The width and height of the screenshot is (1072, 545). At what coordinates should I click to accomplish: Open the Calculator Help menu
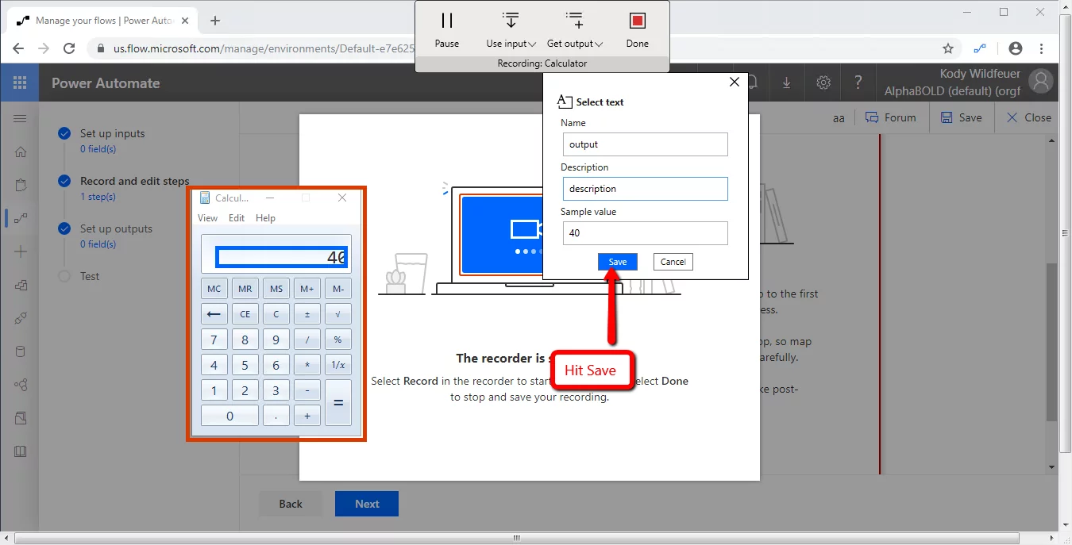tap(265, 218)
